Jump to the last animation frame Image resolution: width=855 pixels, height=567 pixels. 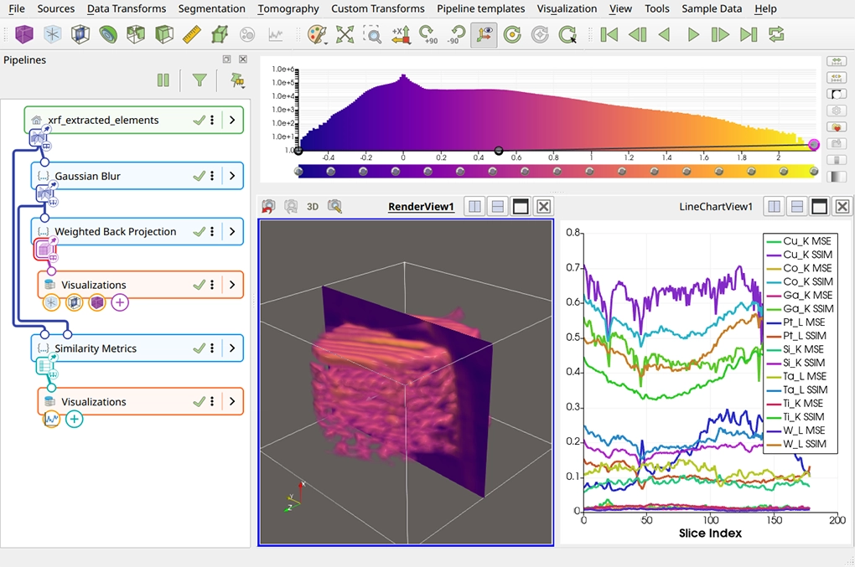[748, 34]
